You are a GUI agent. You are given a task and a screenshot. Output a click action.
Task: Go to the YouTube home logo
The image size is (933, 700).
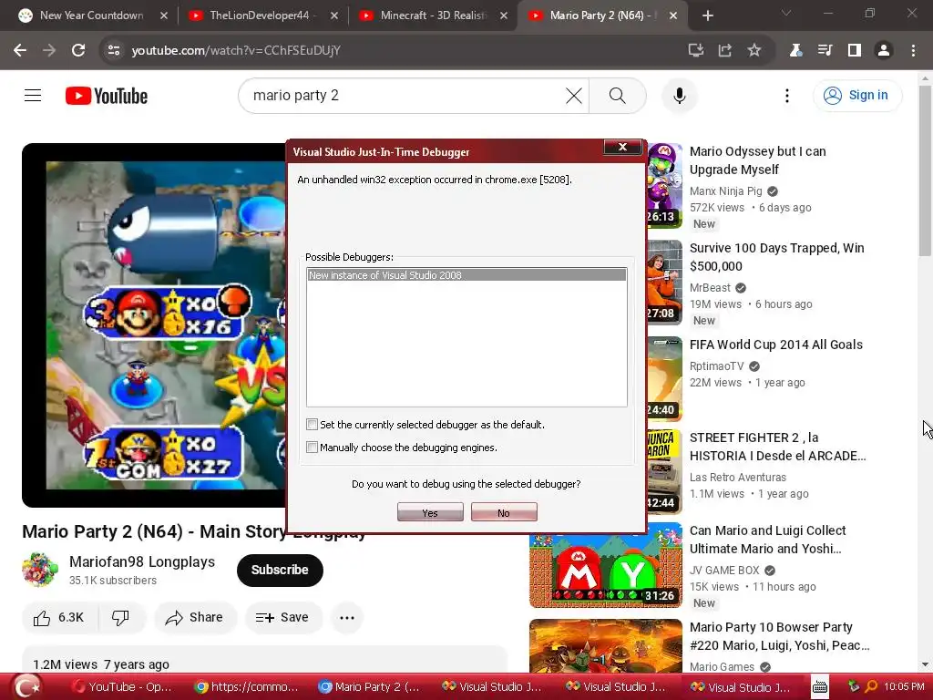[107, 96]
